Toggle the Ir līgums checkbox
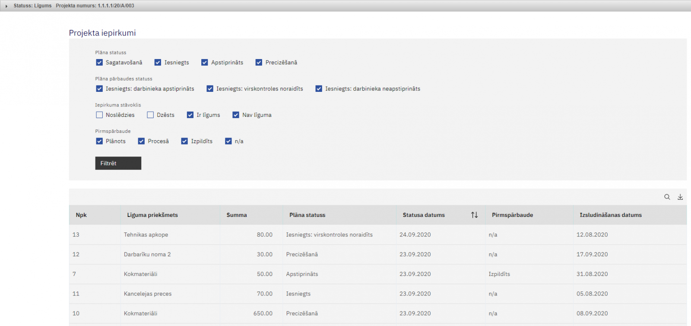 pyautogui.click(x=190, y=115)
